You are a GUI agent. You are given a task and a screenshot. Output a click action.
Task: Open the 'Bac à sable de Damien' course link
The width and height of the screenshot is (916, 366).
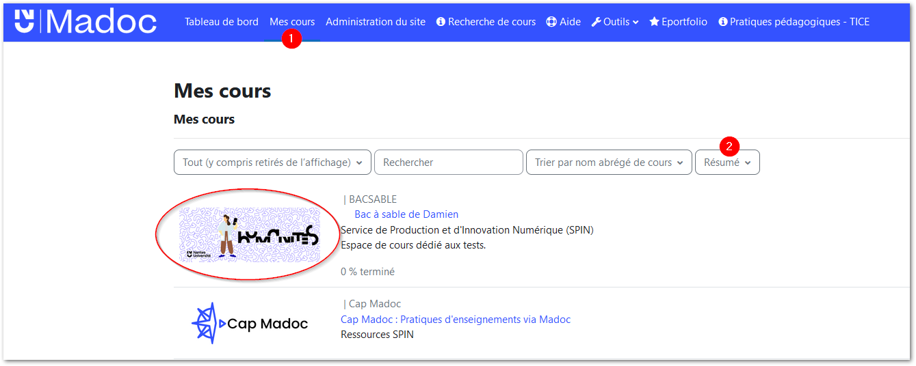point(406,214)
